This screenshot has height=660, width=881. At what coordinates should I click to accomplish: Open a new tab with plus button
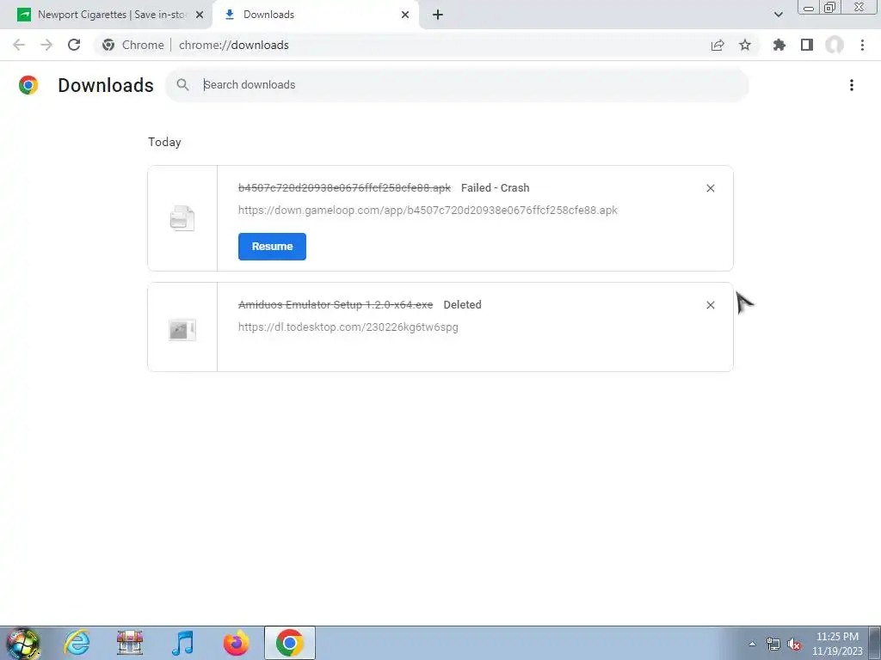438,15
